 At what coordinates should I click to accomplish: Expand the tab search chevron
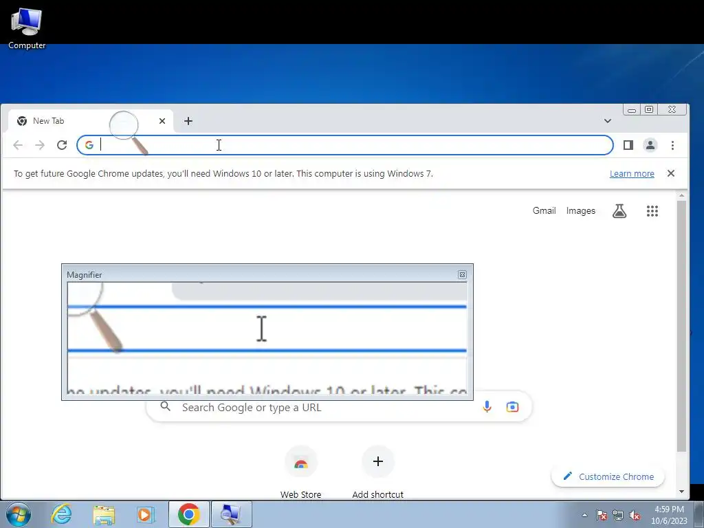608,121
